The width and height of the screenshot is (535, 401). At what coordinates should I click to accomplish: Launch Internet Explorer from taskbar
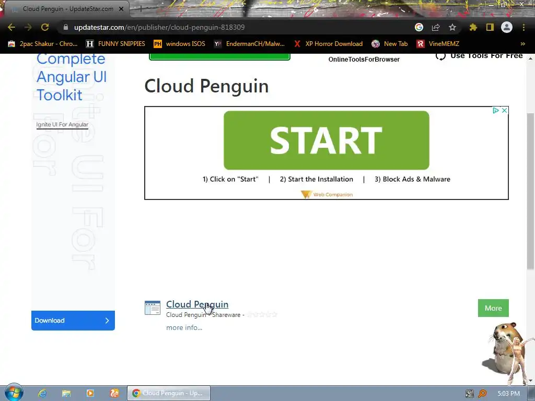click(42, 393)
